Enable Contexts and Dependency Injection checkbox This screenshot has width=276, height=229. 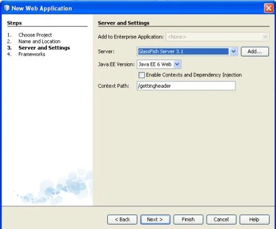click(x=142, y=75)
